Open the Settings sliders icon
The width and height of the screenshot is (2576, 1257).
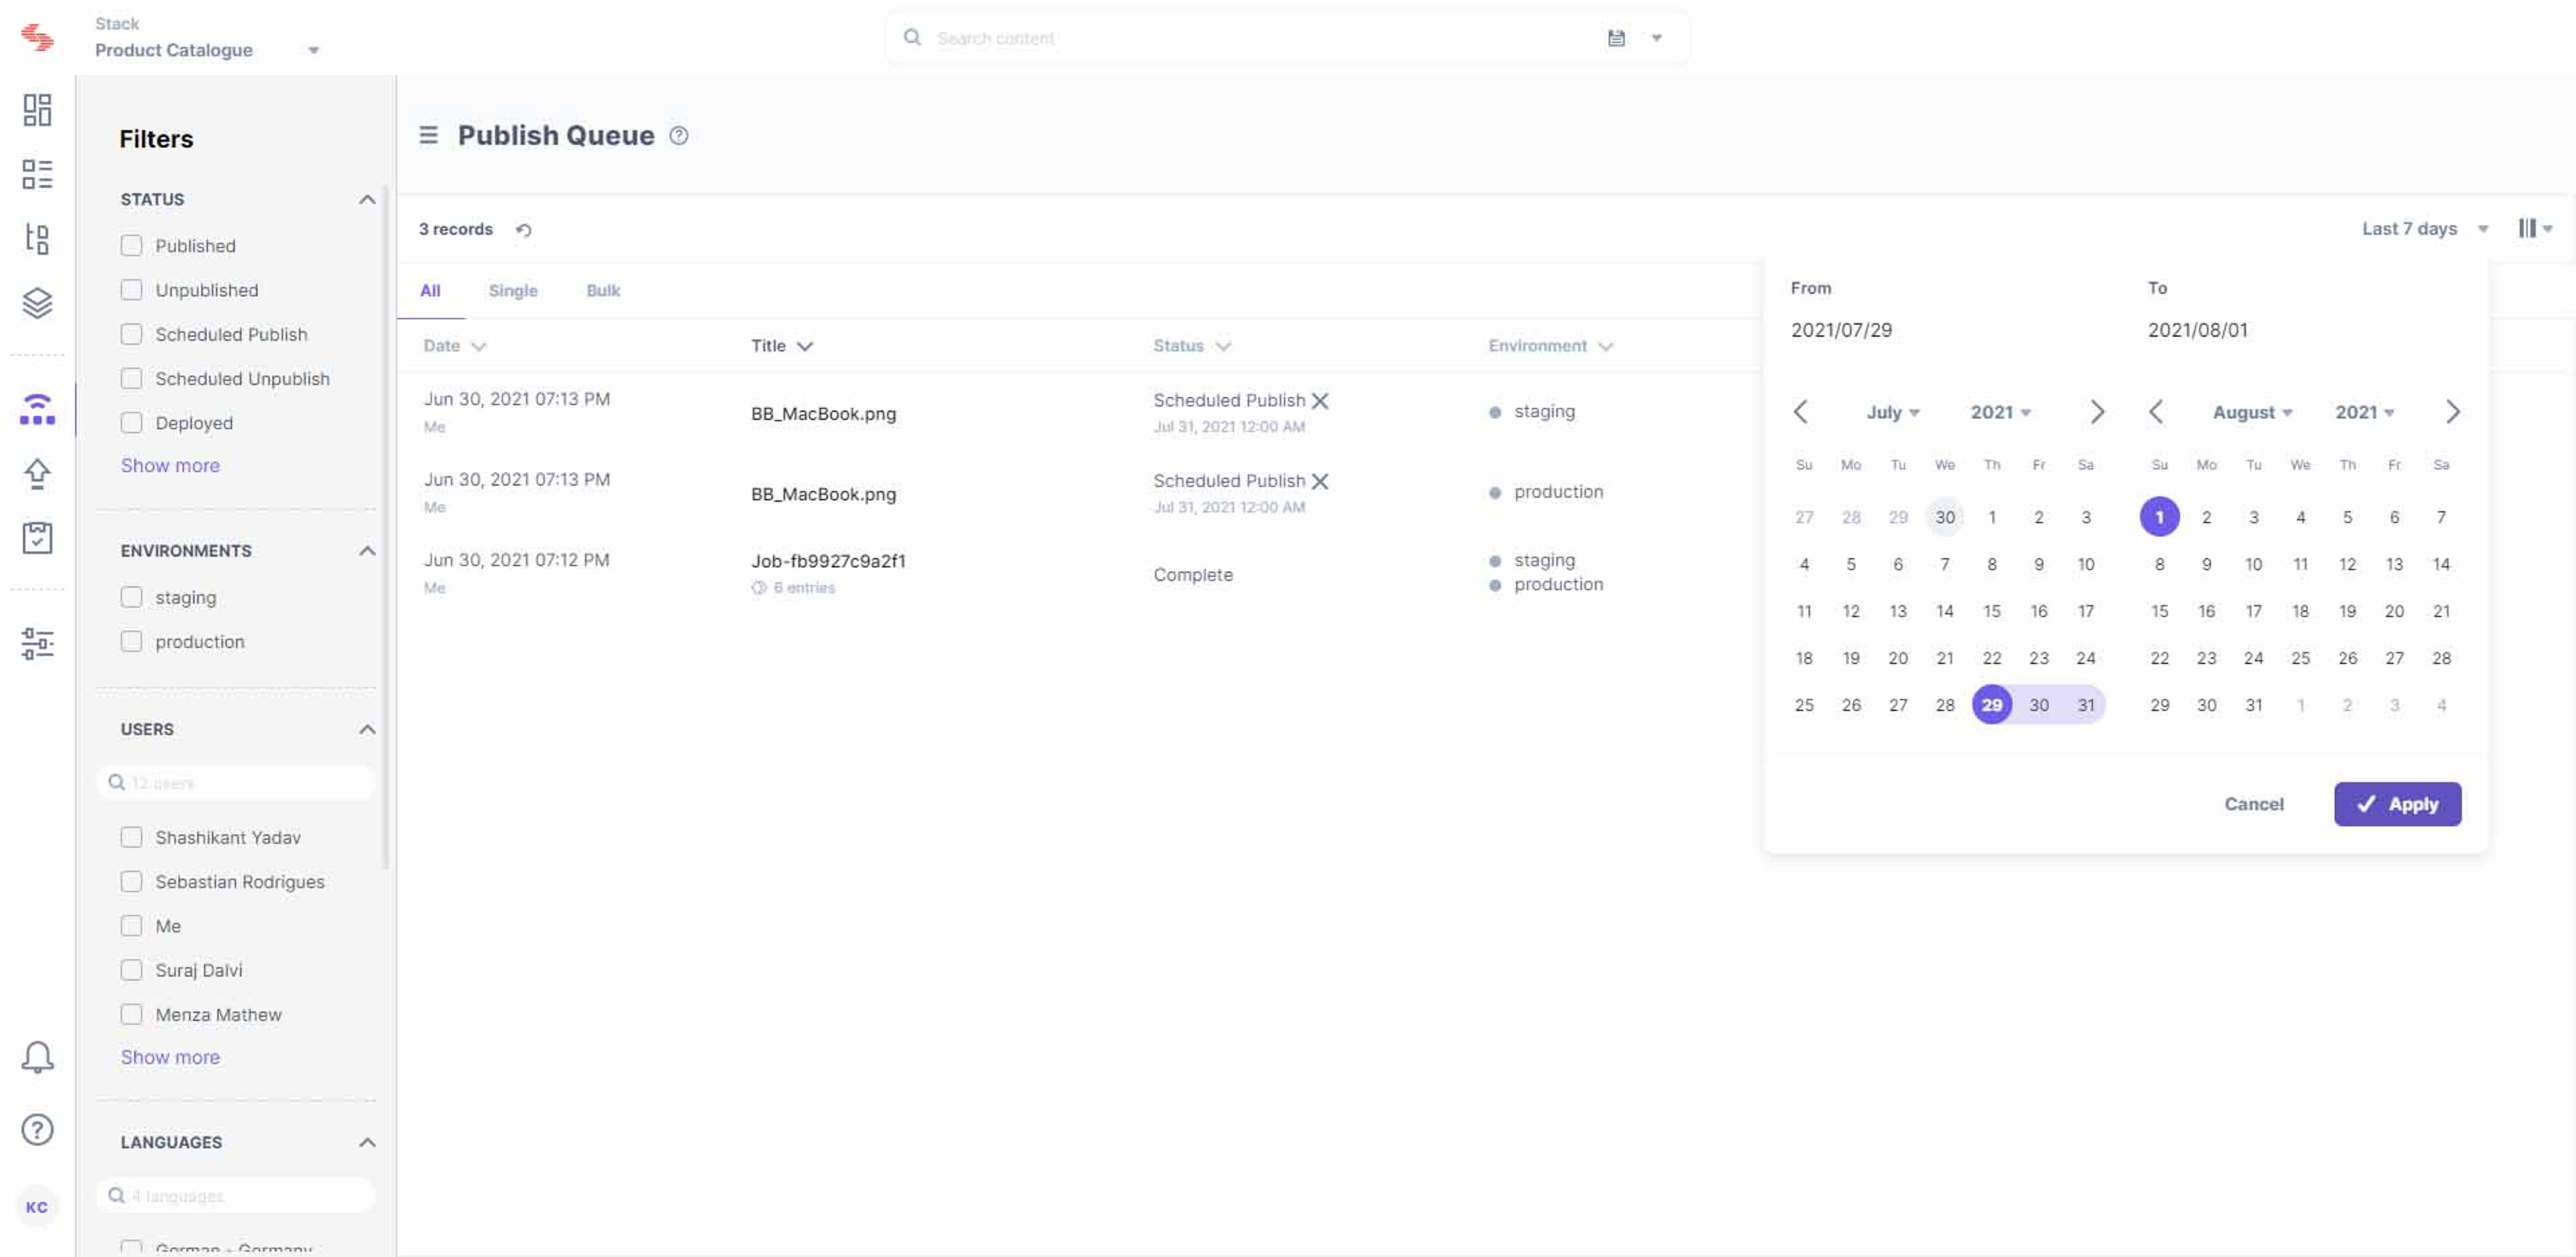37,643
